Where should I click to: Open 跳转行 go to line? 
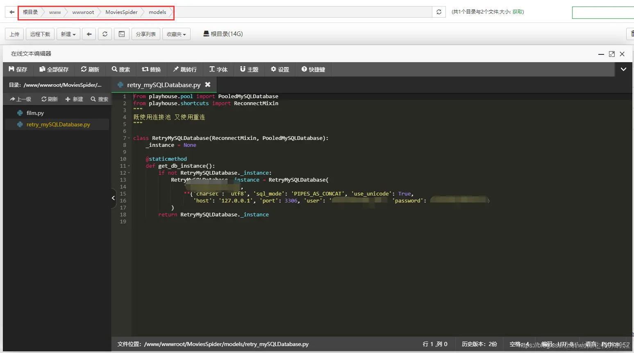(x=185, y=70)
